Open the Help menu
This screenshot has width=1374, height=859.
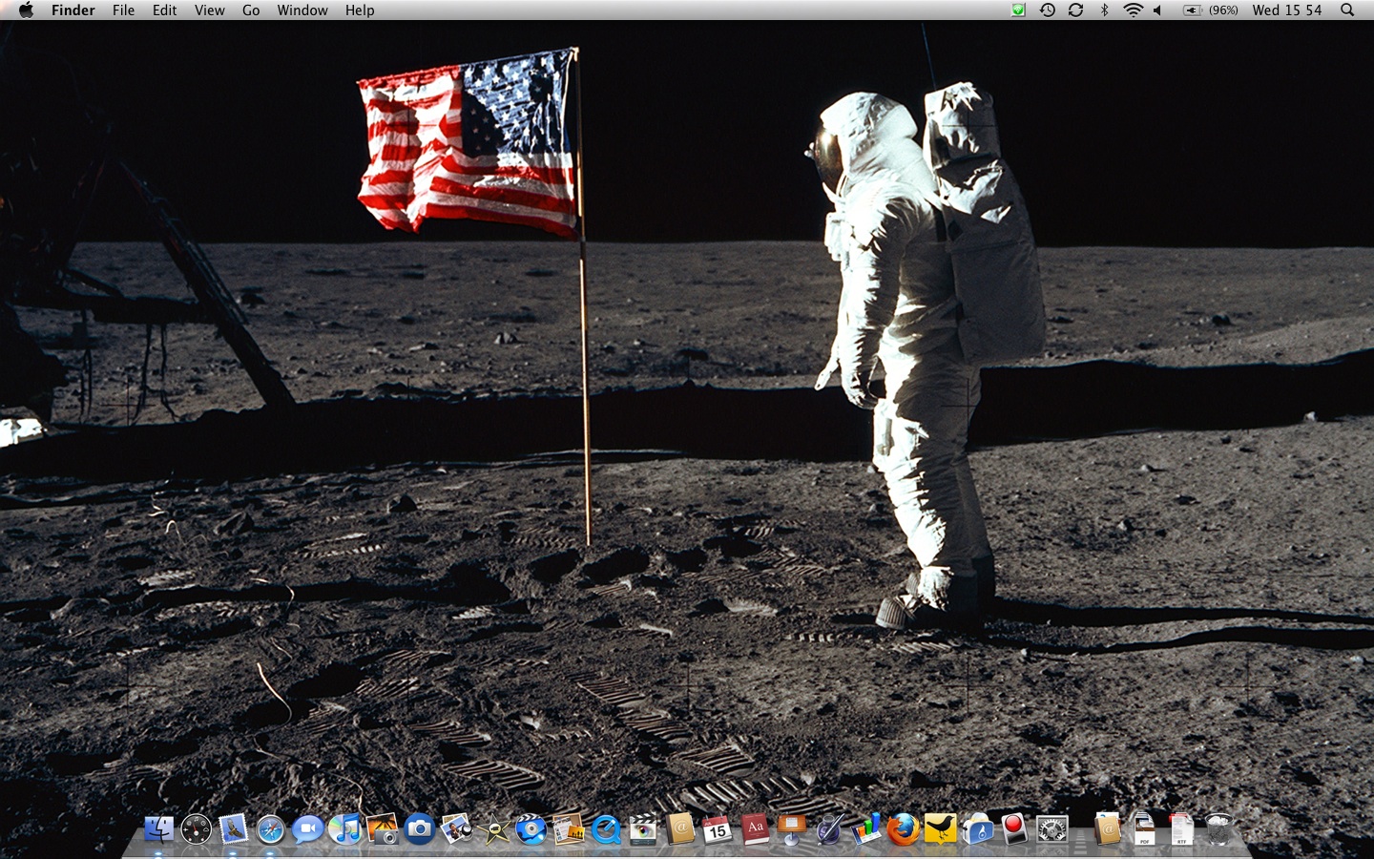pyautogui.click(x=360, y=10)
